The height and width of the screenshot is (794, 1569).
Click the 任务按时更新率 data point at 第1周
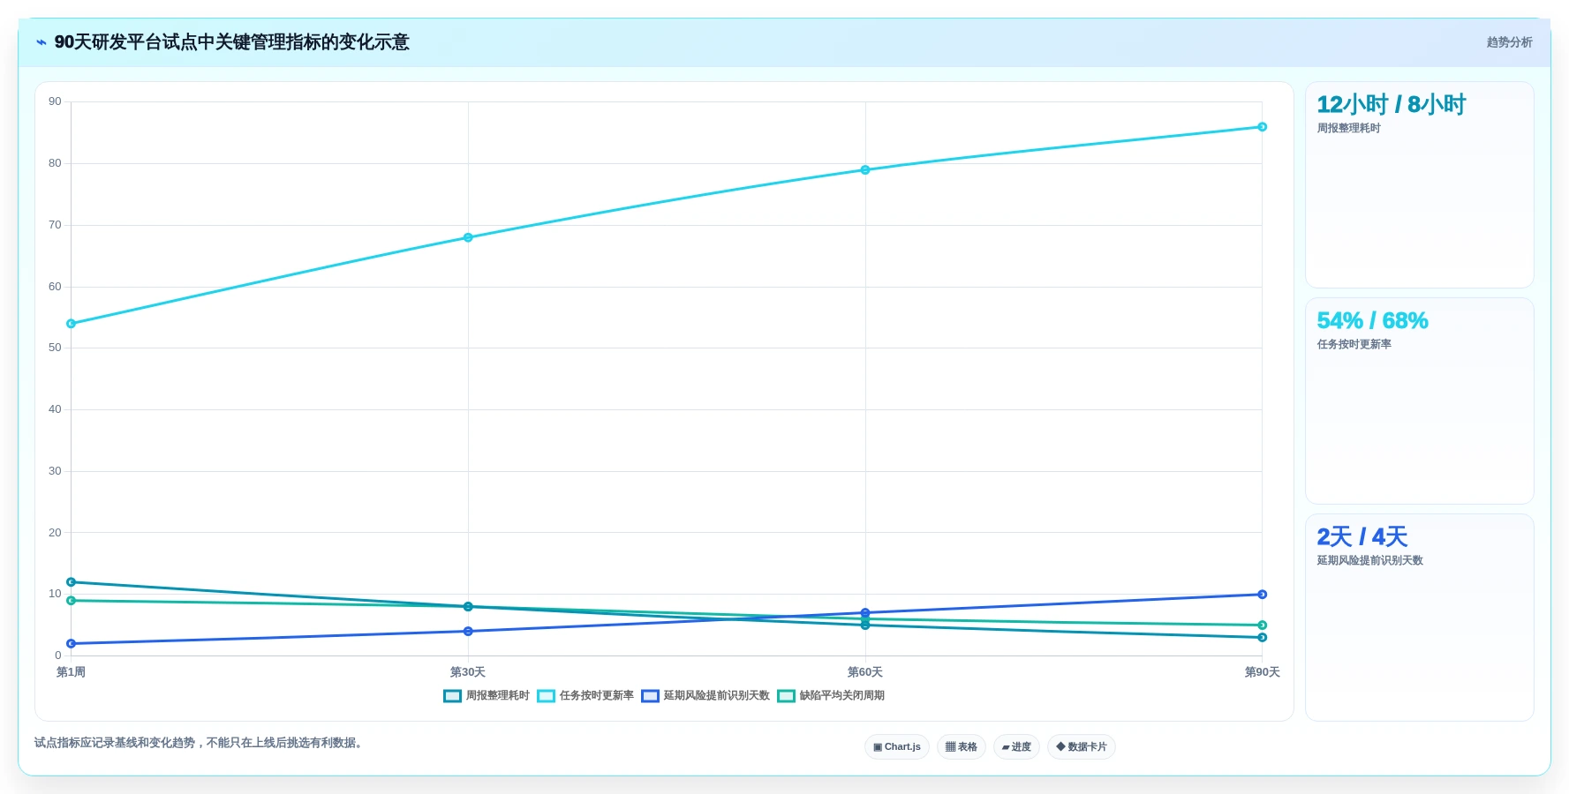point(72,324)
